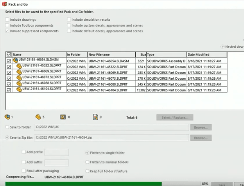Viewport: 244px width, 186px height.
Task: Choose Keep full folder structure
Action: click(x=87, y=171)
